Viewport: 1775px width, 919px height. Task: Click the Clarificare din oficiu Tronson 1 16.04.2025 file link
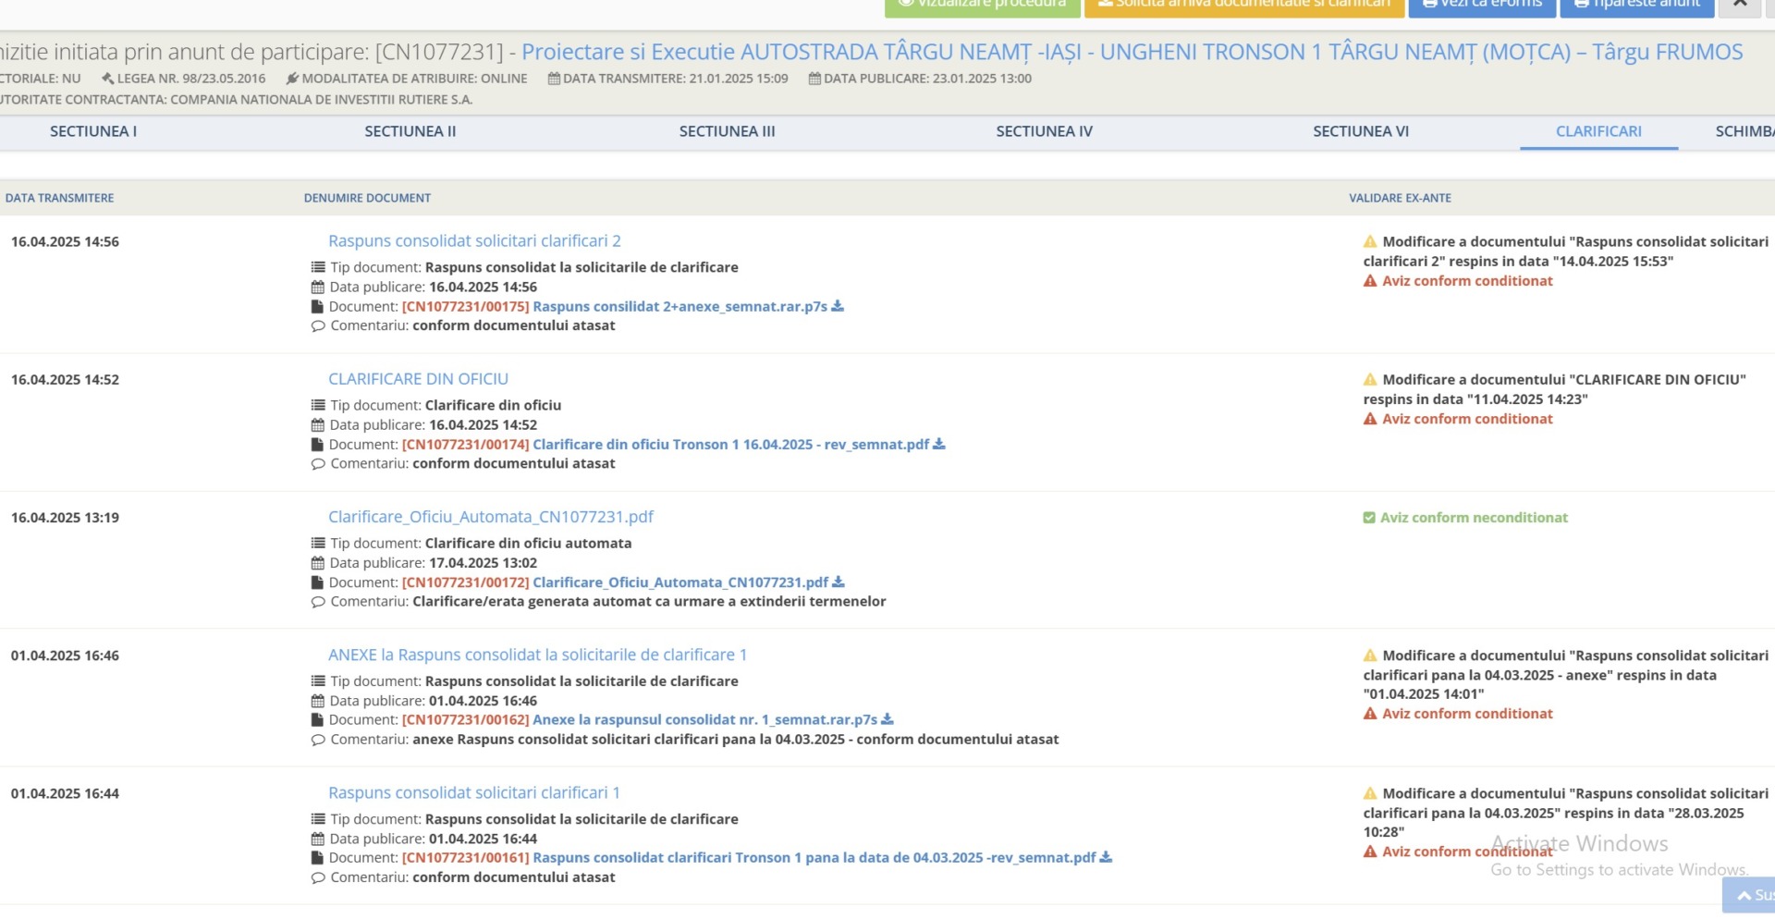[730, 444]
